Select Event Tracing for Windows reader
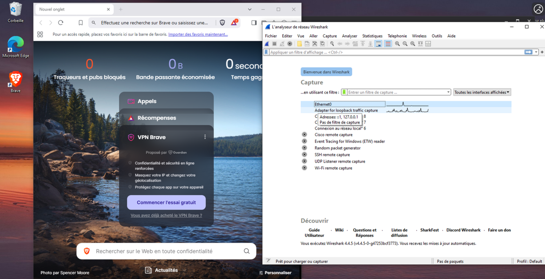 tap(350, 141)
